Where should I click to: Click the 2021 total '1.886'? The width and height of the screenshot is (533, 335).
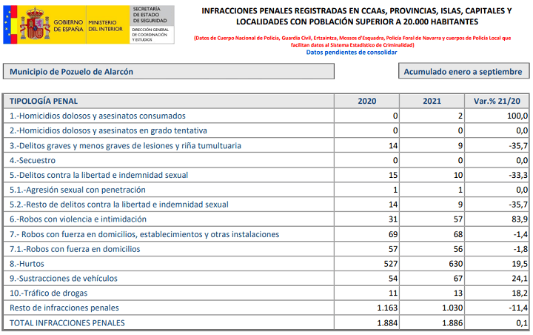coord(452,322)
